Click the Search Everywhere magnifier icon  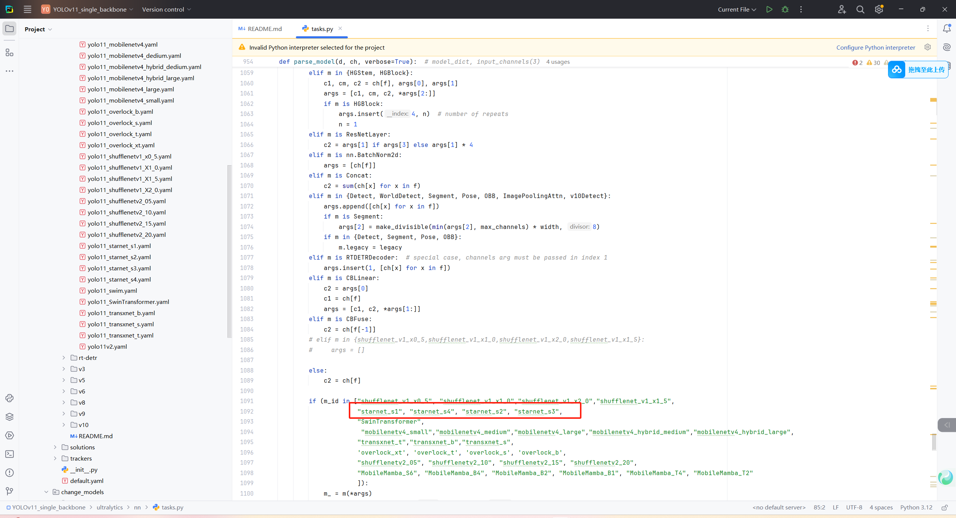point(860,9)
